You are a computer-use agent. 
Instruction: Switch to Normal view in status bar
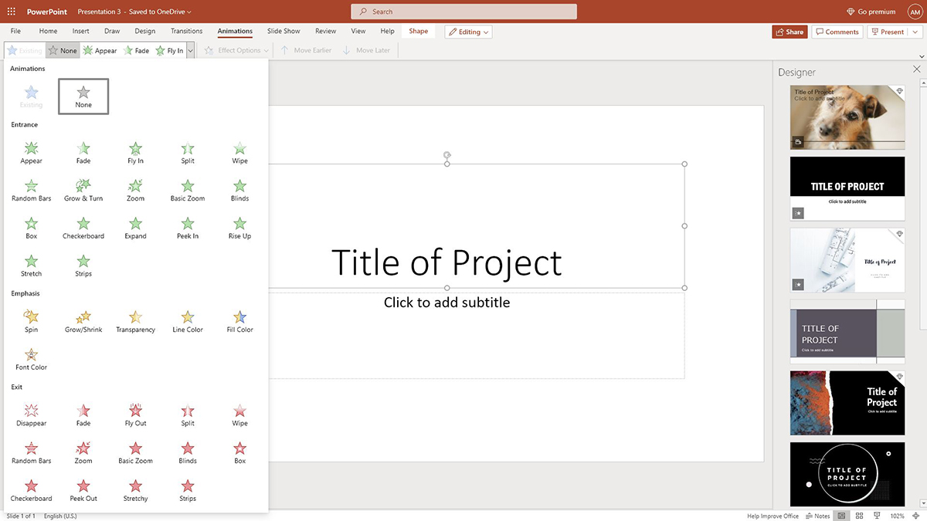pos(841,516)
